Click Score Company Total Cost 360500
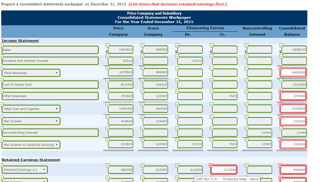This screenshot has width=324, height=182. coord(155,109)
